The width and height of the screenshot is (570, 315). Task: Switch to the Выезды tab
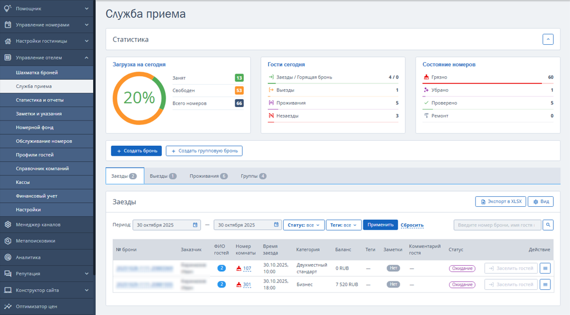163,176
